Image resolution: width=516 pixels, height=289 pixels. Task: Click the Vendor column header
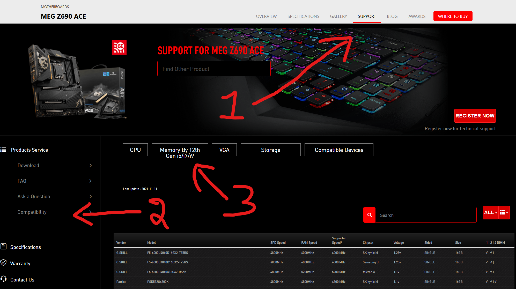point(121,243)
